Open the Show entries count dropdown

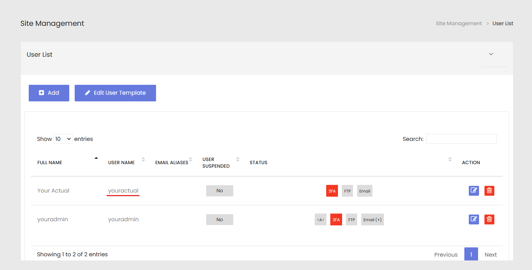click(63, 139)
